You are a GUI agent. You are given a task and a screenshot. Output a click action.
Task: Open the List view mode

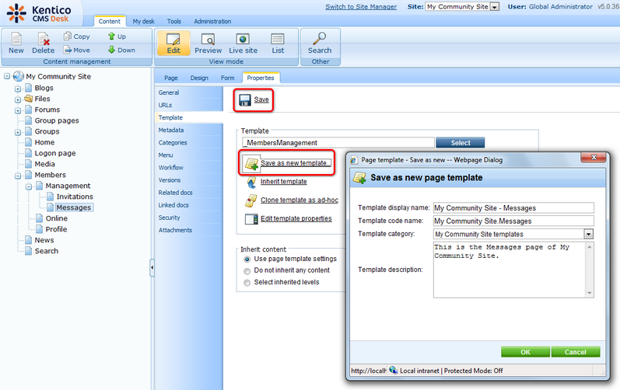click(x=278, y=39)
